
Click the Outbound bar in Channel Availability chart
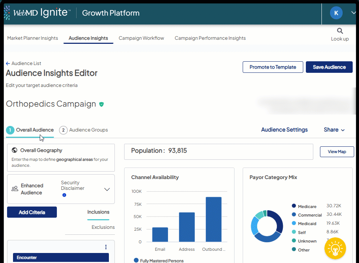pyautogui.click(x=214, y=219)
